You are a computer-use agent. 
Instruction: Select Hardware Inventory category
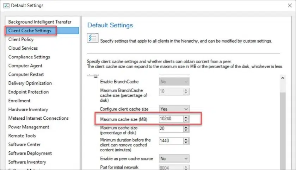point(28,109)
